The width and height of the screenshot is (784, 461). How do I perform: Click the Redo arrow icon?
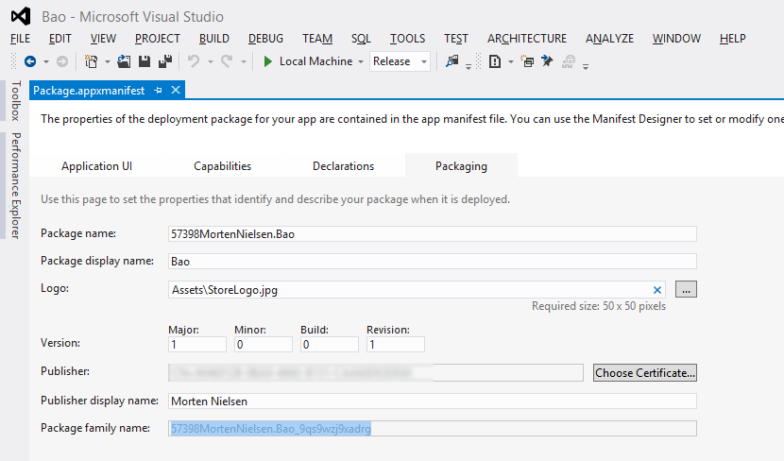[x=227, y=61]
